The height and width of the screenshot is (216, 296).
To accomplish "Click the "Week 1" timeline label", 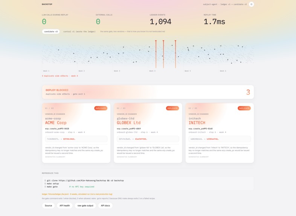I will coord(46,71).
